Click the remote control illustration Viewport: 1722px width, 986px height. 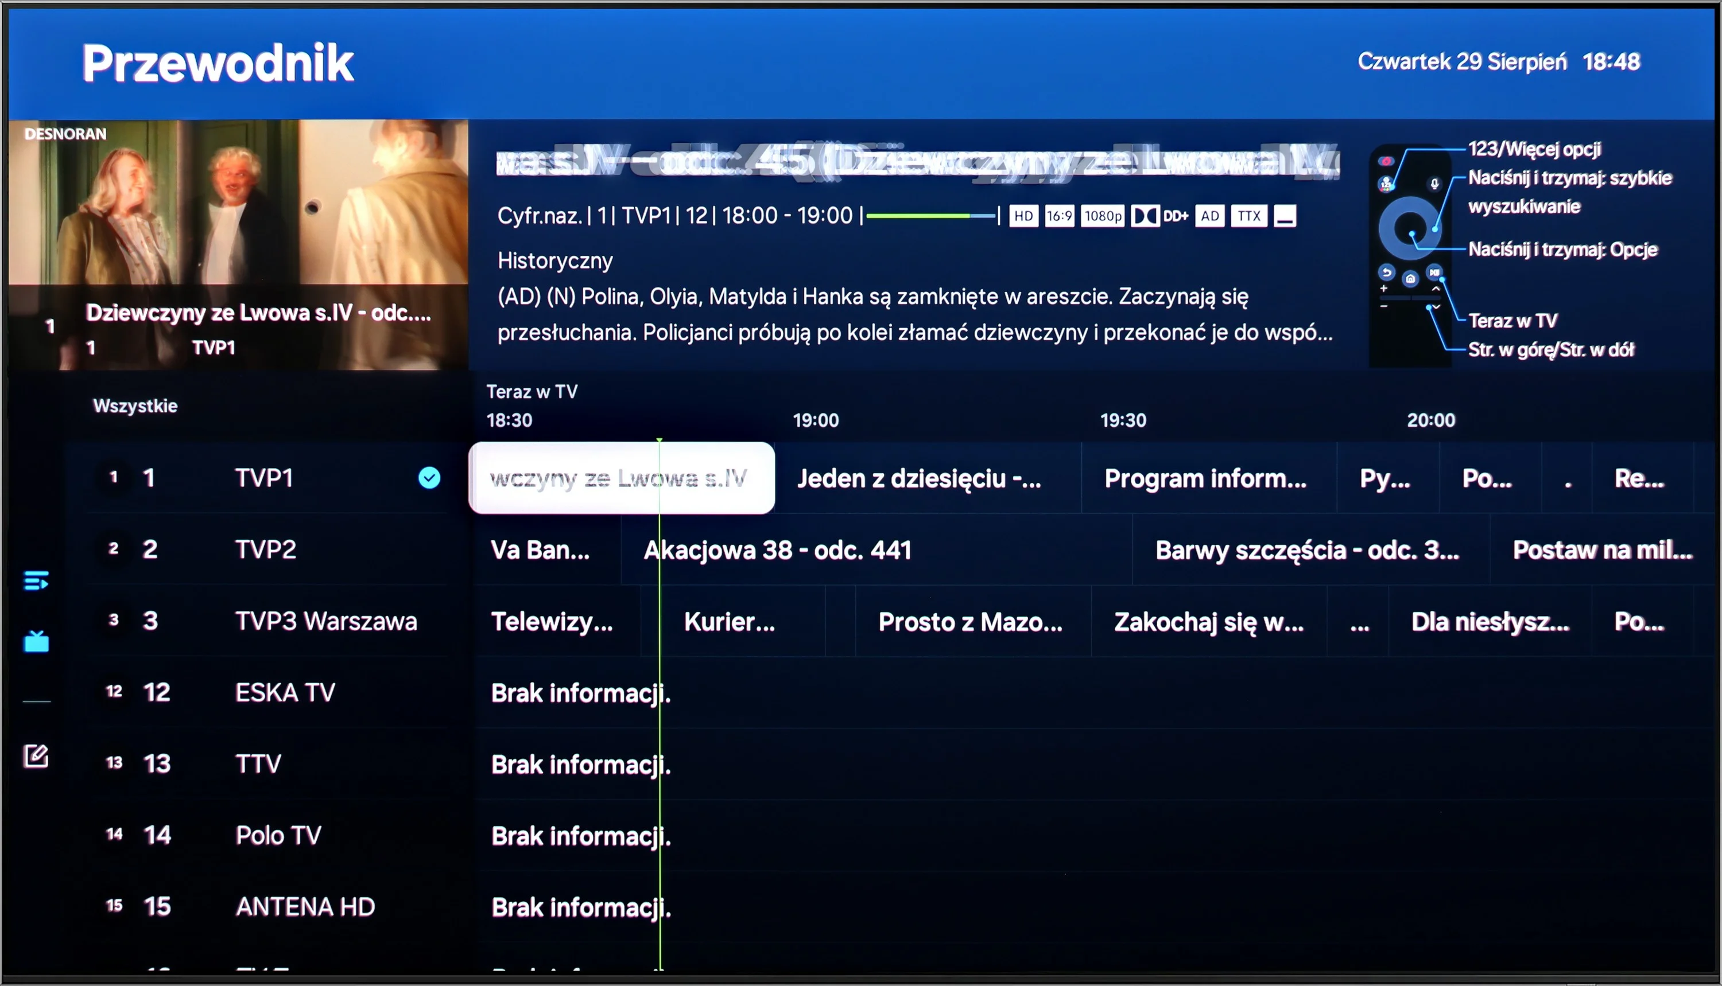[x=1410, y=255]
